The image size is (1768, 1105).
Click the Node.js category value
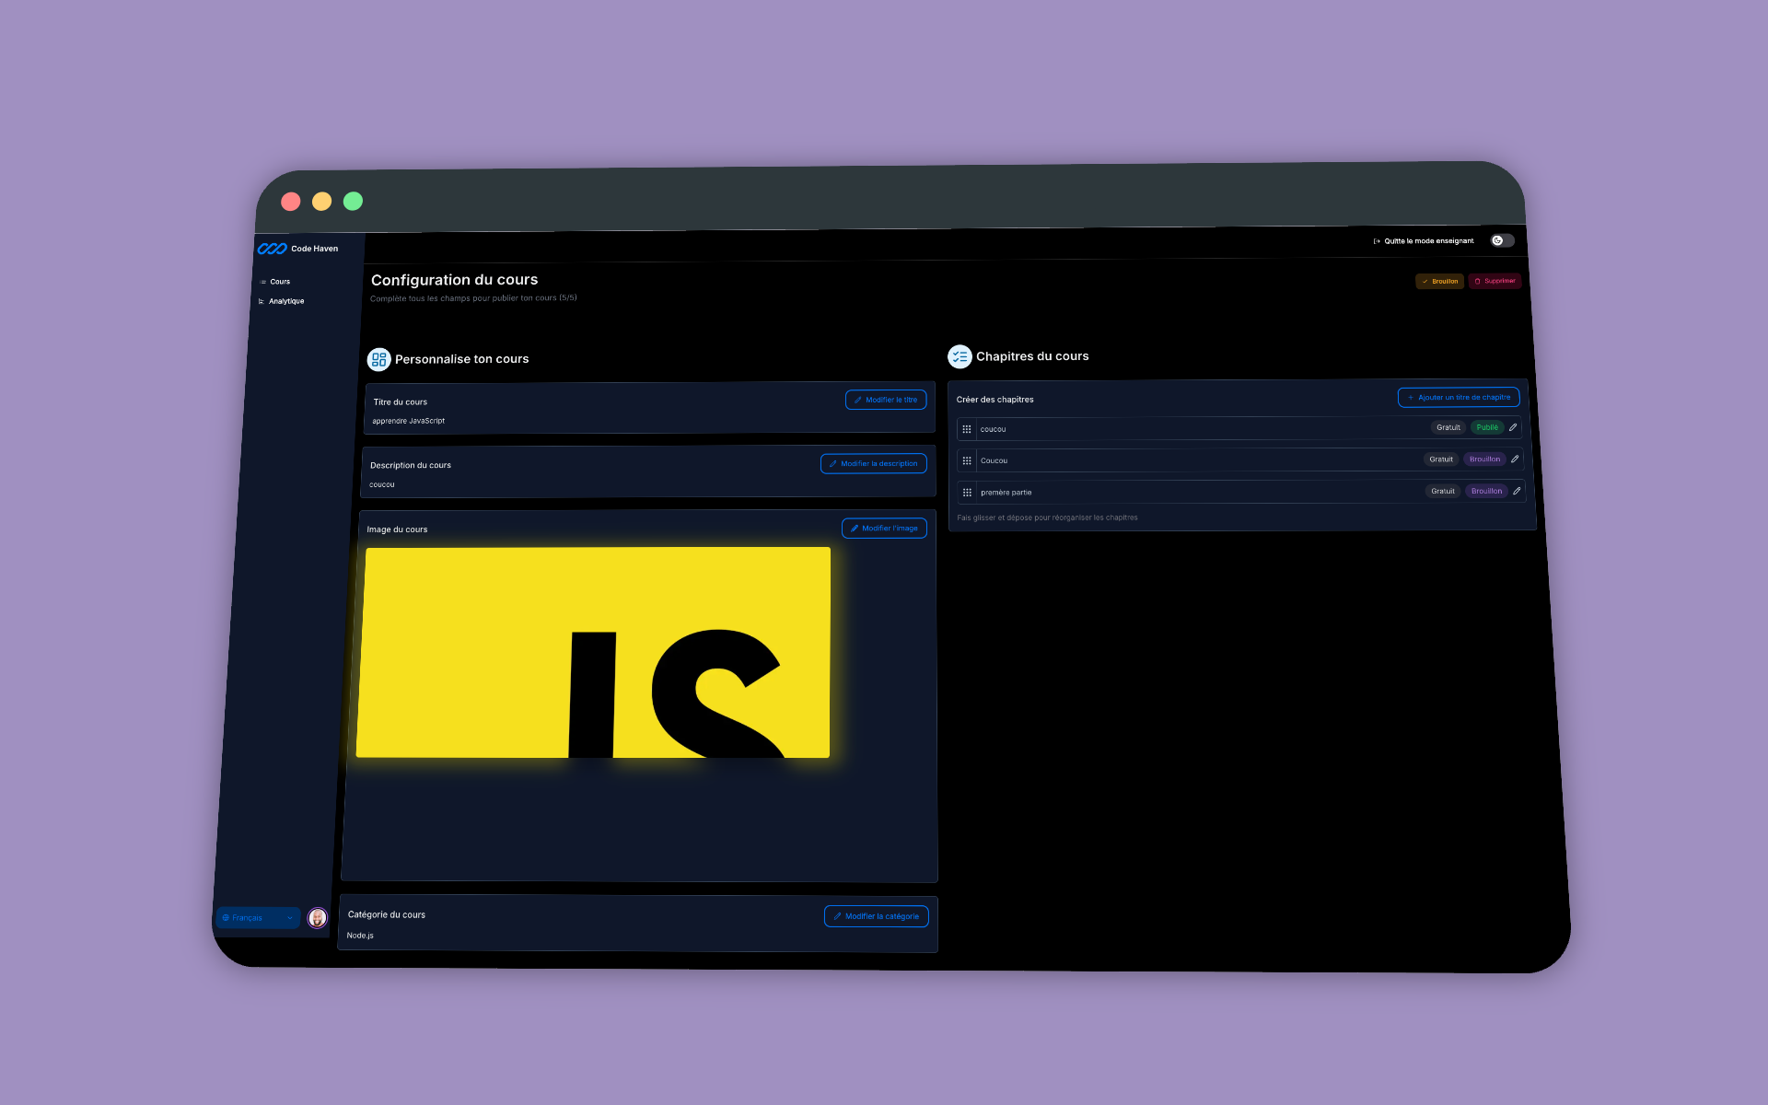360,936
